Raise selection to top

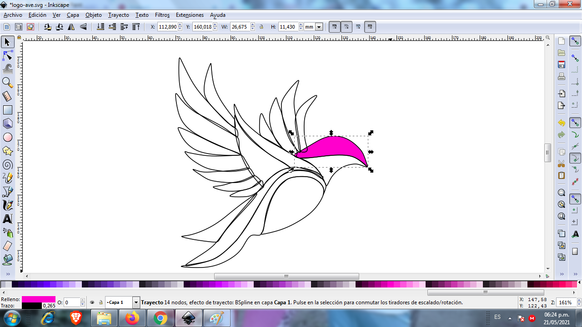(136, 27)
